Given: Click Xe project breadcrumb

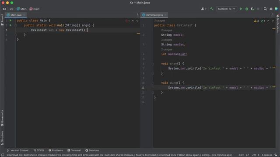Looking at the screenshot, I should [x=4, y=9].
